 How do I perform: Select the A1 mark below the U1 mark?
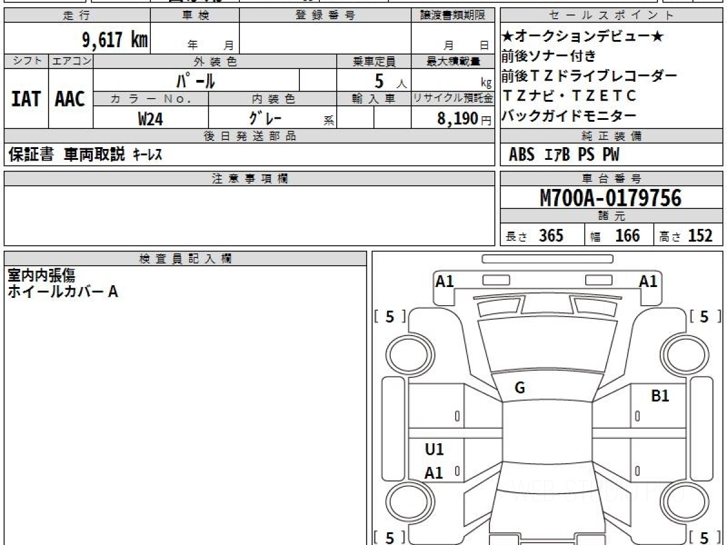(x=434, y=473)
